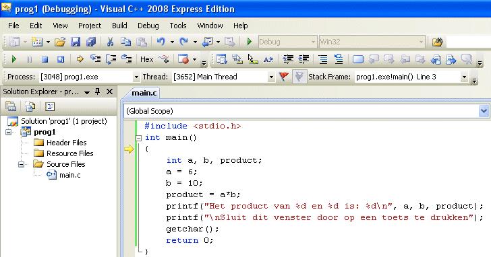Open the Process dropdown showing prog1.exe
Screen dimensions: 491x257
pyautogui.click(x=136, y=77)
